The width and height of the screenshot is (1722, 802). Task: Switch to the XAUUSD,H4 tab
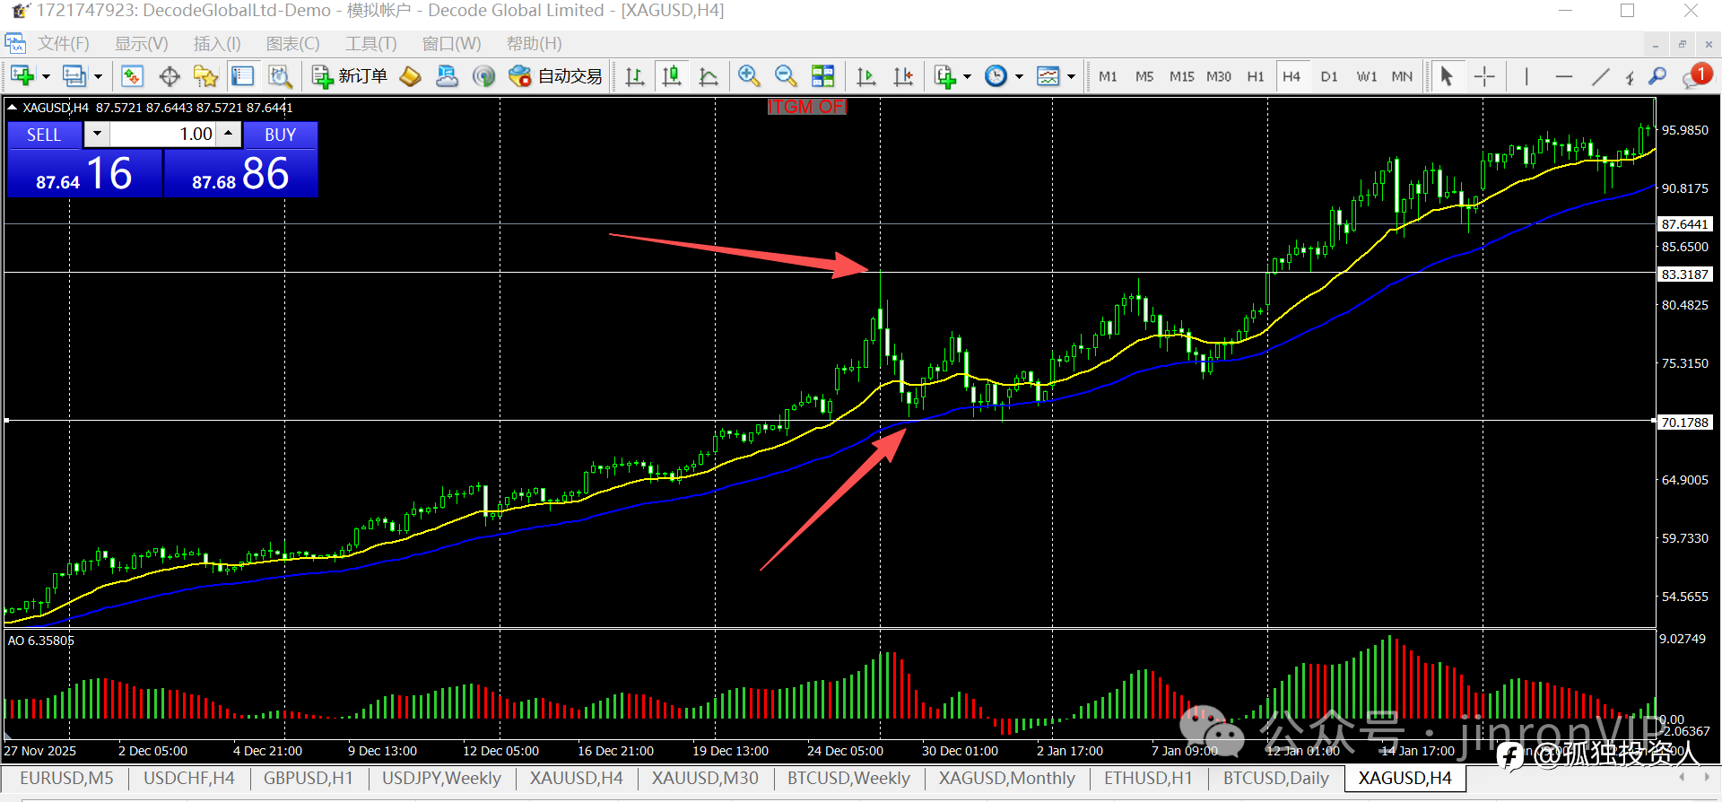pos(576,778)
